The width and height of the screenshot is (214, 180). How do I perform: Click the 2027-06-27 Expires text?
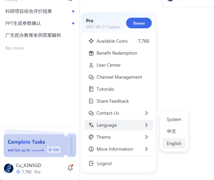(x=103, y=27)
